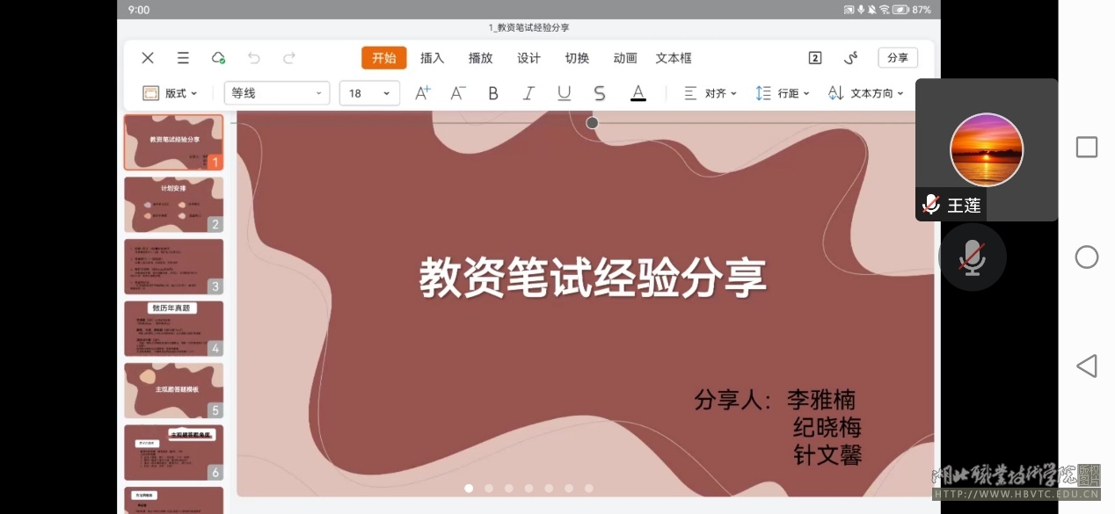
Task: Click the undo arrow icon
Action: pyautogui.click(x=254, y=58)
